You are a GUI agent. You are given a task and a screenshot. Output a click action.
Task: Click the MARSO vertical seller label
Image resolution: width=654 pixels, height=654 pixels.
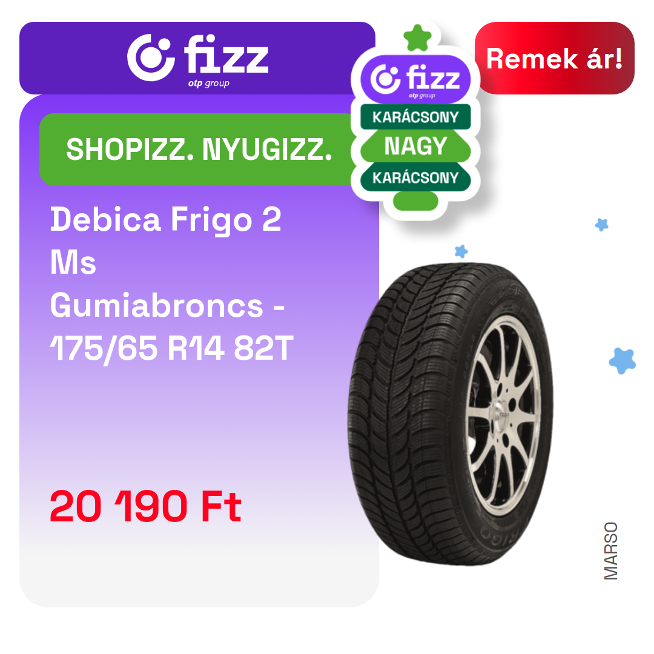click(610, 550)
